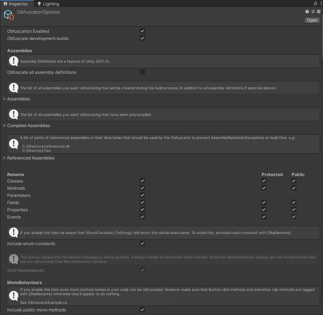Uncheck Include enum constants
Image resolution: width=323 pixels, height=315 pixels.
(x=142, y=243)
